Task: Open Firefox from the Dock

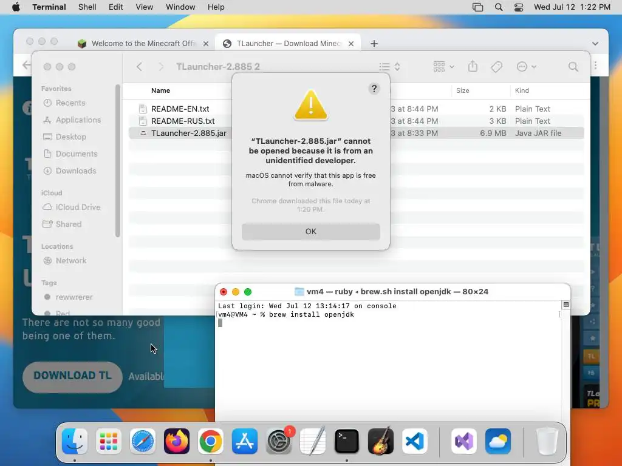Action: 177,441
